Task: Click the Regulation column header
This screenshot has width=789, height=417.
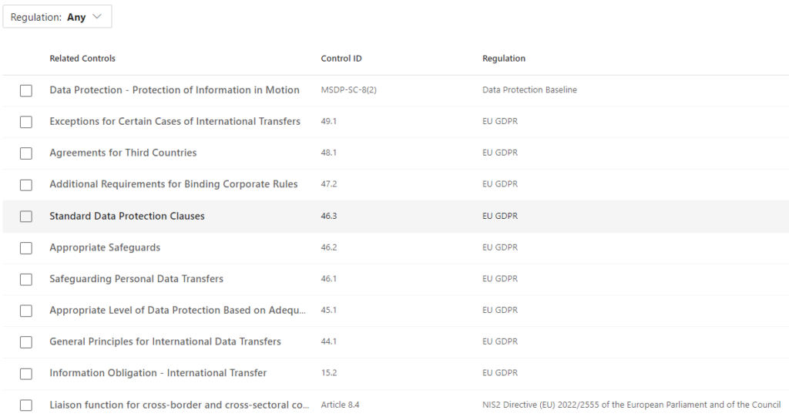Action: (x=504, y=59)
